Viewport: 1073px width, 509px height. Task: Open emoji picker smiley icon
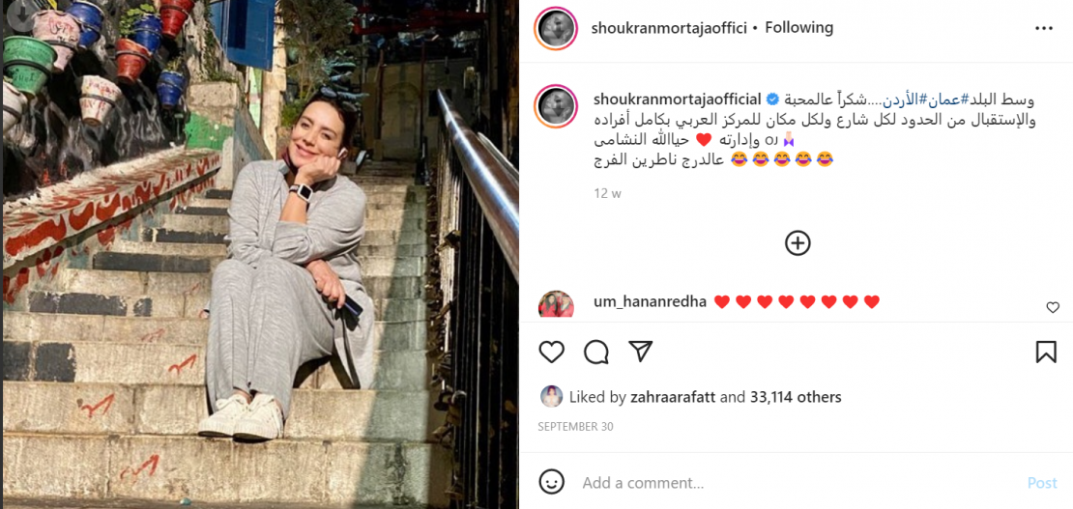[552, 482]
